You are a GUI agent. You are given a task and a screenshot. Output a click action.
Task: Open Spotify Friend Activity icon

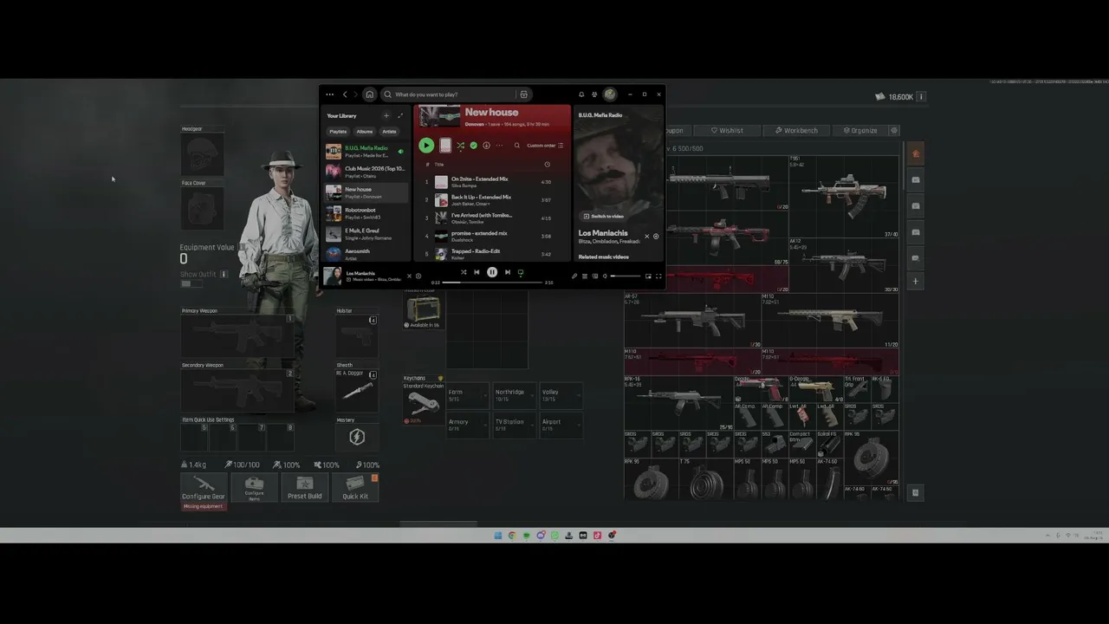594,94
